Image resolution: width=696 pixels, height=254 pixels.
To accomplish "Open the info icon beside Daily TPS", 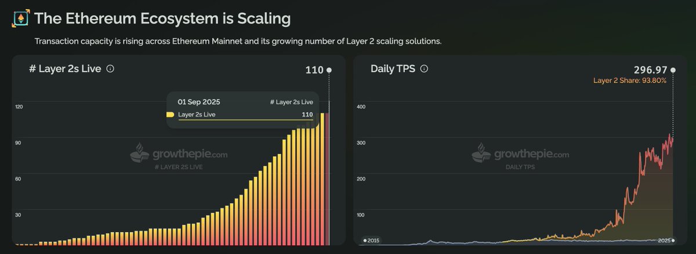I will pos(424,69).
